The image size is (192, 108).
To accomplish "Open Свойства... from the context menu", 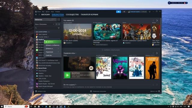I will click(52, 55).
